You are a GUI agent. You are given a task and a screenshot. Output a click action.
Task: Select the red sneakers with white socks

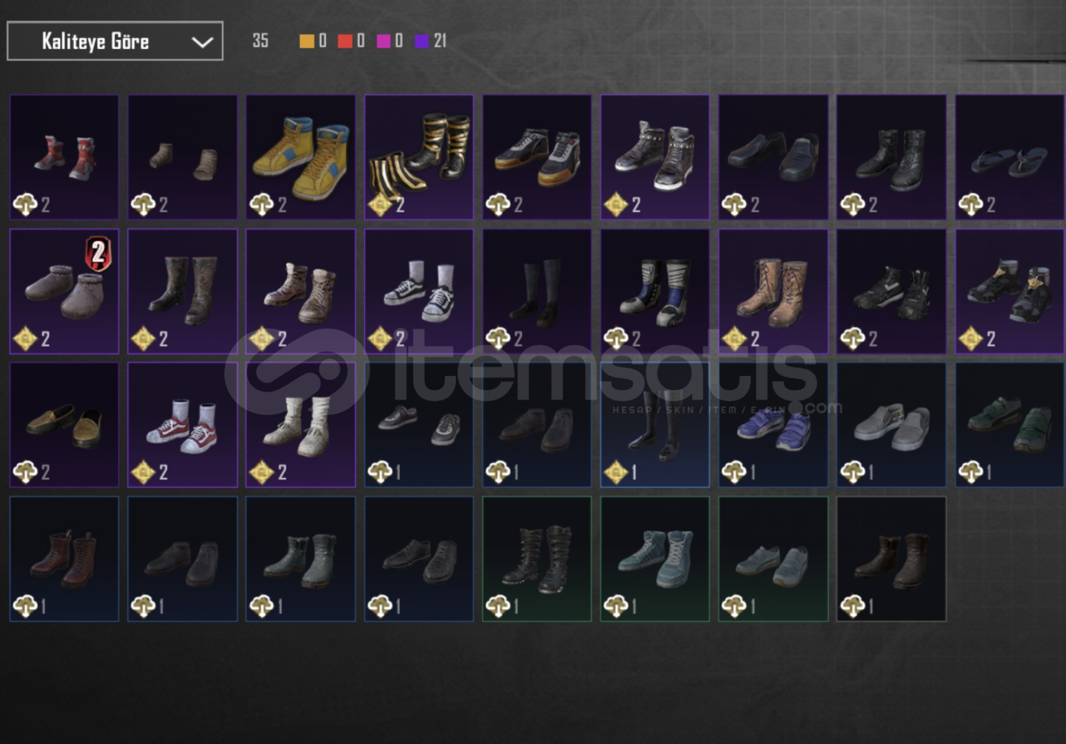(182, 425)
